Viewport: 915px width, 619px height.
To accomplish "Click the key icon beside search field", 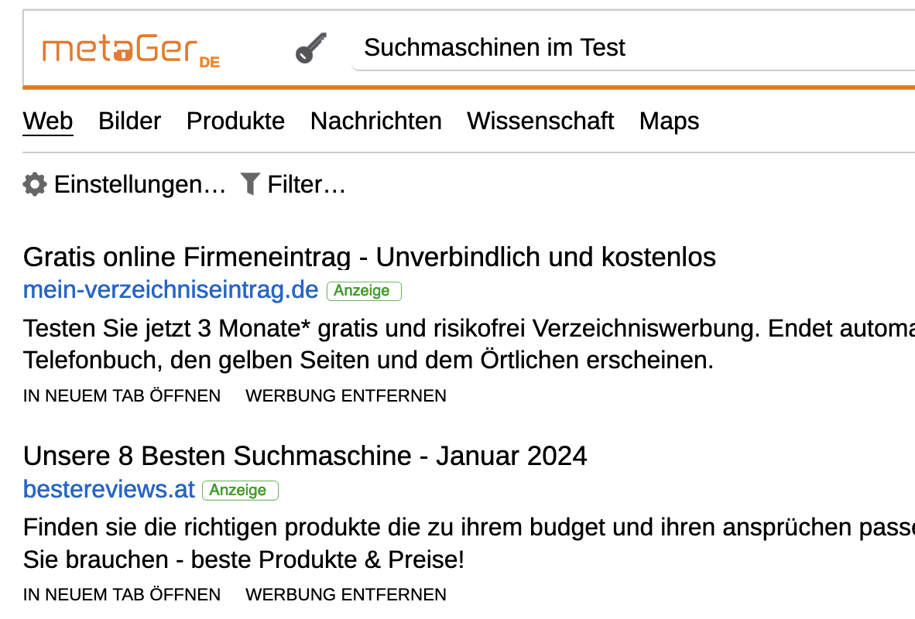I will pyautogui.click(x=311, y=49).
